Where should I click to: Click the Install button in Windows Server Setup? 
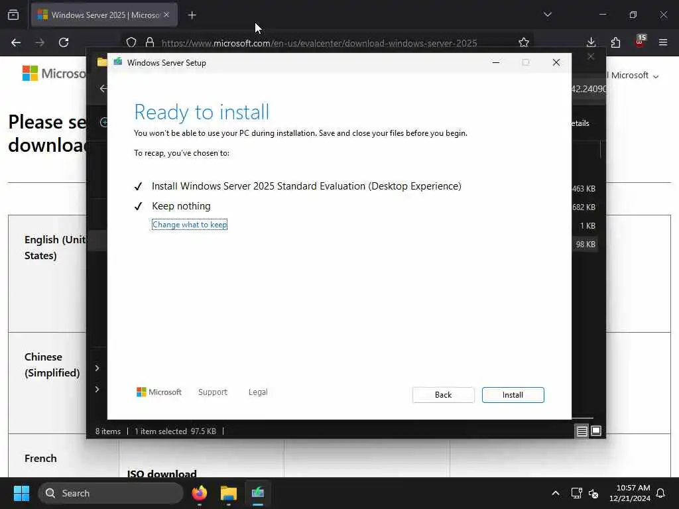[x=513, y=395]
